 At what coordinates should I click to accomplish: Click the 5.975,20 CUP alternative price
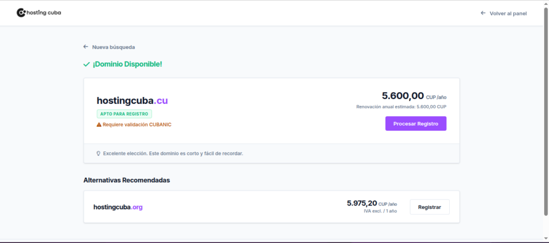pyautogui.click(x=362, y=203)
